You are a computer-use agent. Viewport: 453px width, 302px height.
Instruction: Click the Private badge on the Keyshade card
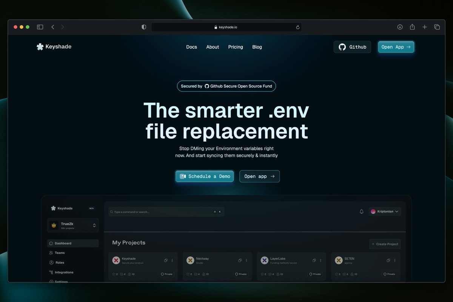(x=167, y=274)
